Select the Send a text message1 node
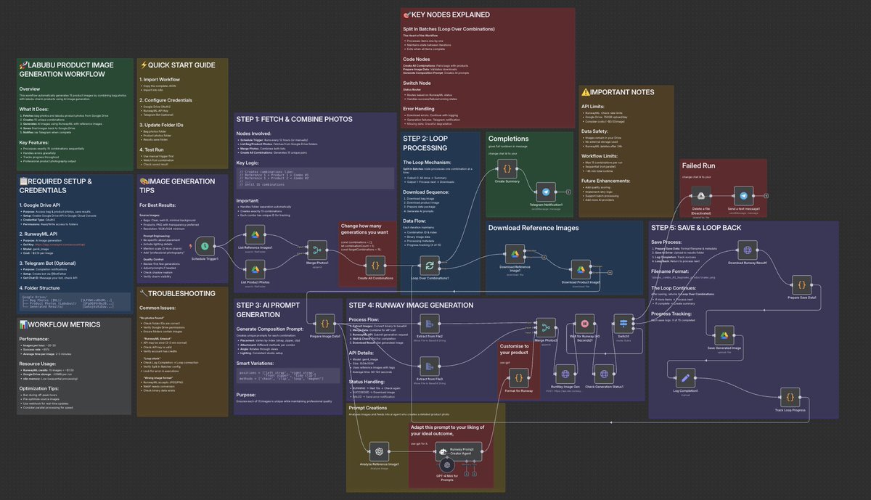The height and width of the screenshot is (500, 871). pos(744,194)
